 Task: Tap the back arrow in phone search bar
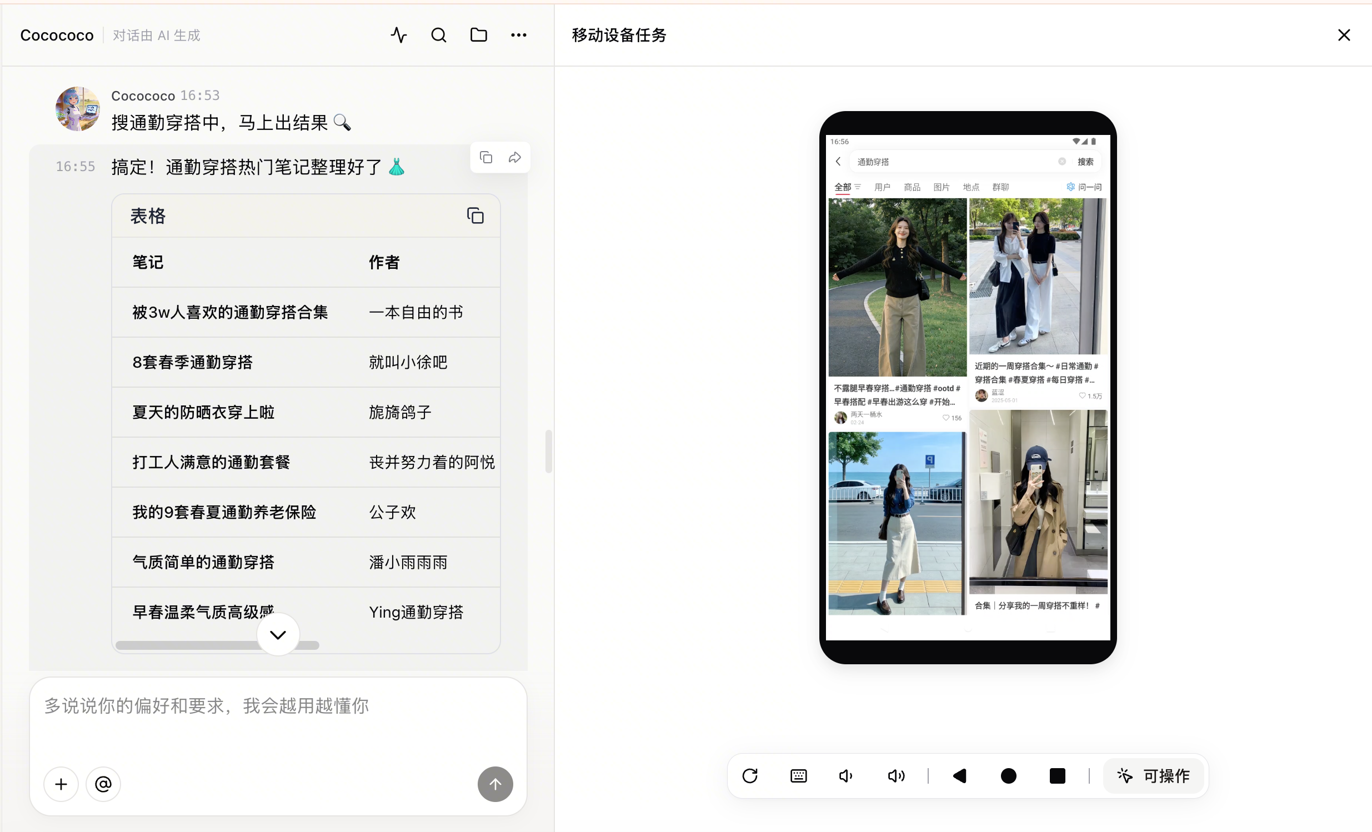(x=838, y=162)
